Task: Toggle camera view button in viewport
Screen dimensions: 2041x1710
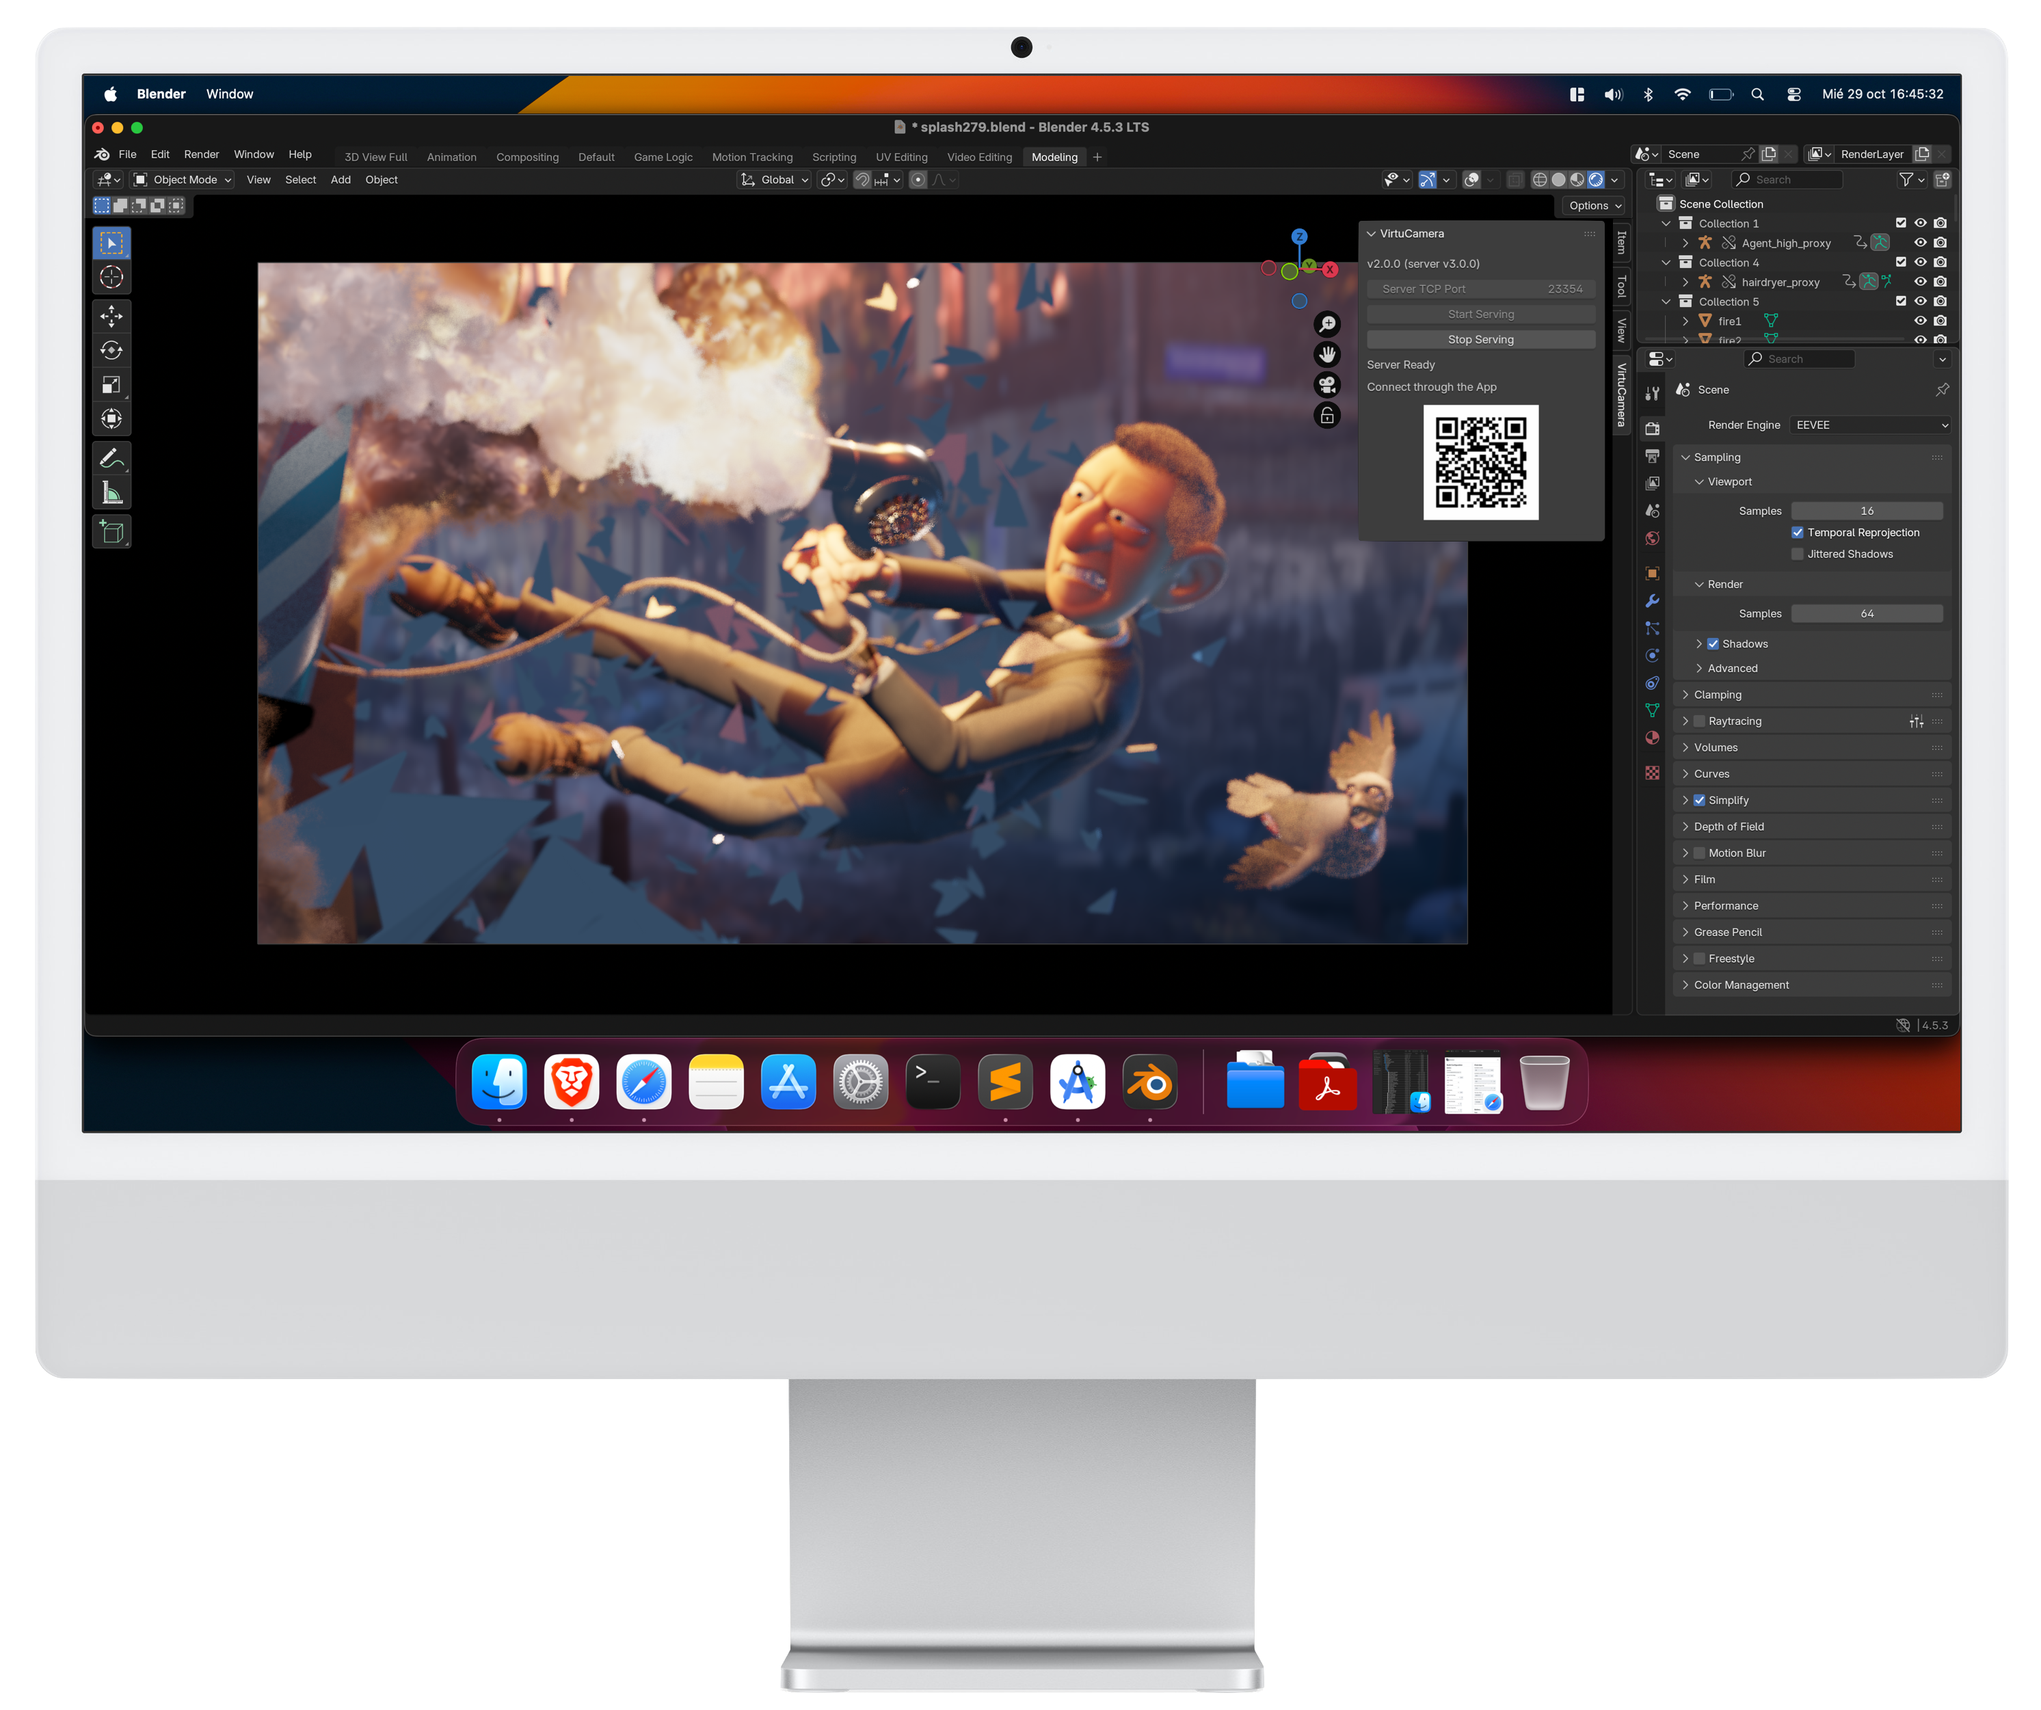Action: (x=1326, y=385)
